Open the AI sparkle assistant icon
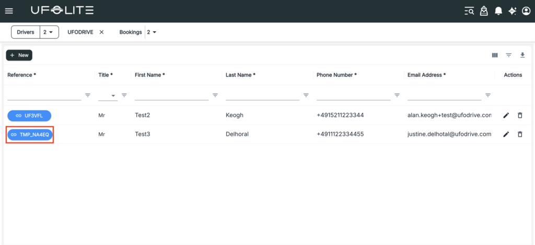This screenshot has height=245, width=535. tap(512, 11)
